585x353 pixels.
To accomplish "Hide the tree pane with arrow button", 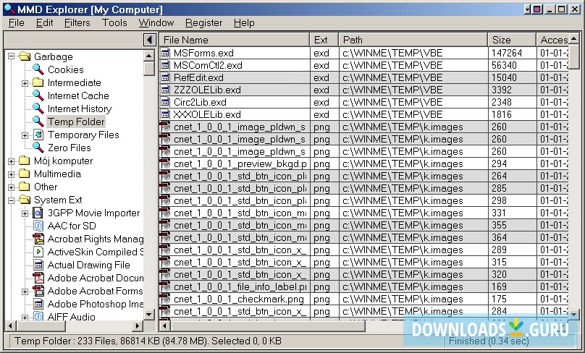I will coord(150,40).
